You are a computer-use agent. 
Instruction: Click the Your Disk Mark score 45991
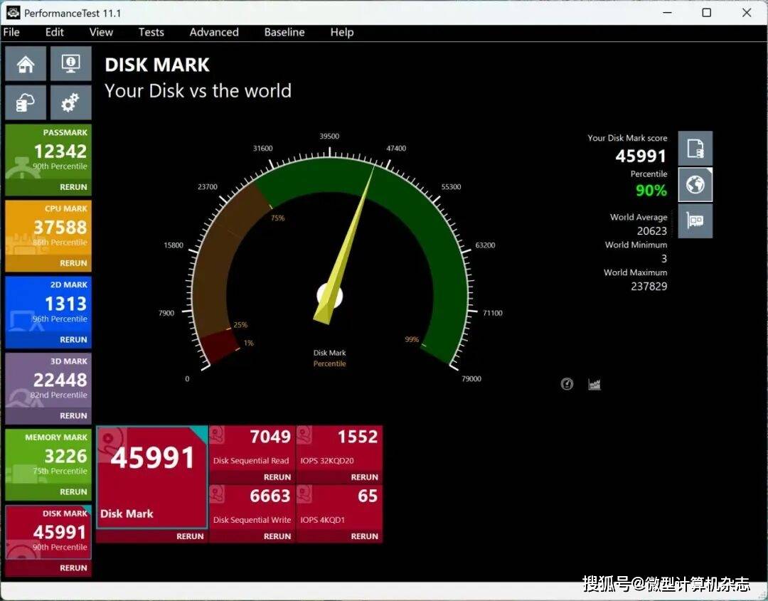coord(641,156)
